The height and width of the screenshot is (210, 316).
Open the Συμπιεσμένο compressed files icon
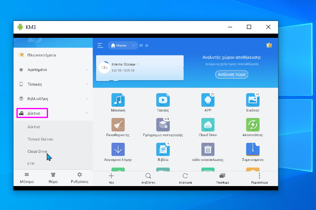pyautogui.click(x=253, y=150)
